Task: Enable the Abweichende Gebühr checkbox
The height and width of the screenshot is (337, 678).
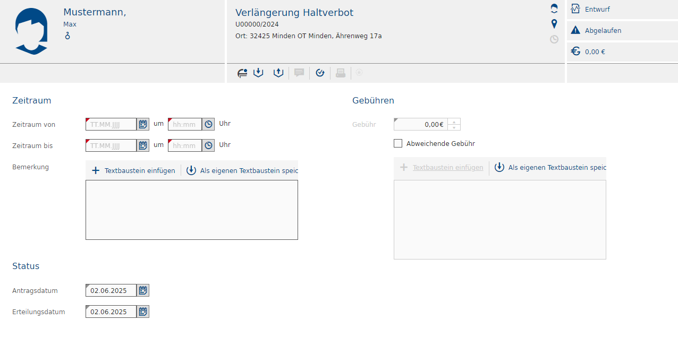Action: coord(398,143)
